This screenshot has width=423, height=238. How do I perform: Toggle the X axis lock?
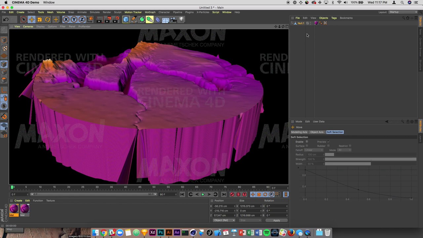66,20
